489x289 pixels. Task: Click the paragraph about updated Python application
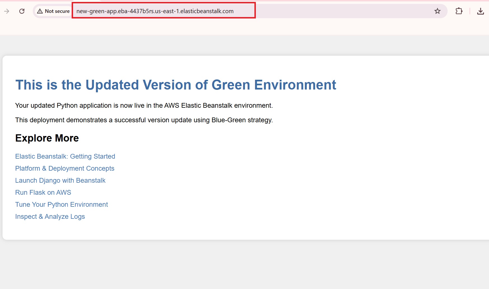[144, 105]
